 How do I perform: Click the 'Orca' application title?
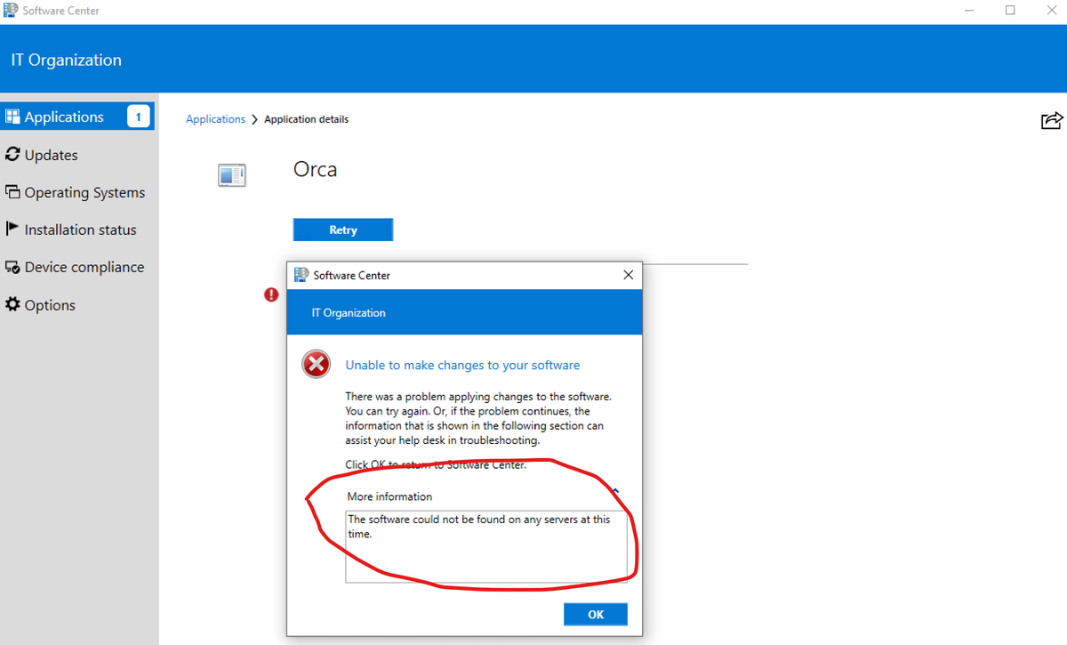[x=316, y=169]
